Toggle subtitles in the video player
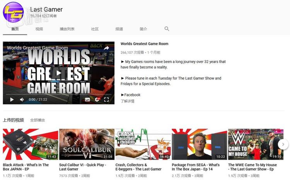290x182 pixels. pos(87,100)
